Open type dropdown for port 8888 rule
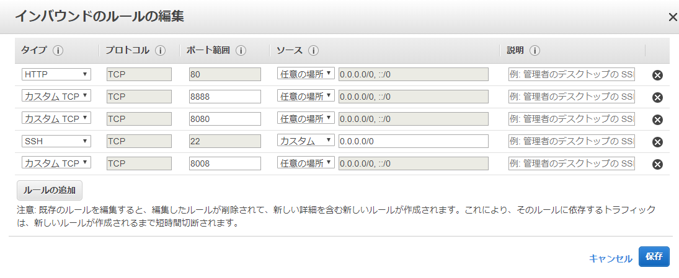Screen dimensions: 679x278 pos(56,97)
